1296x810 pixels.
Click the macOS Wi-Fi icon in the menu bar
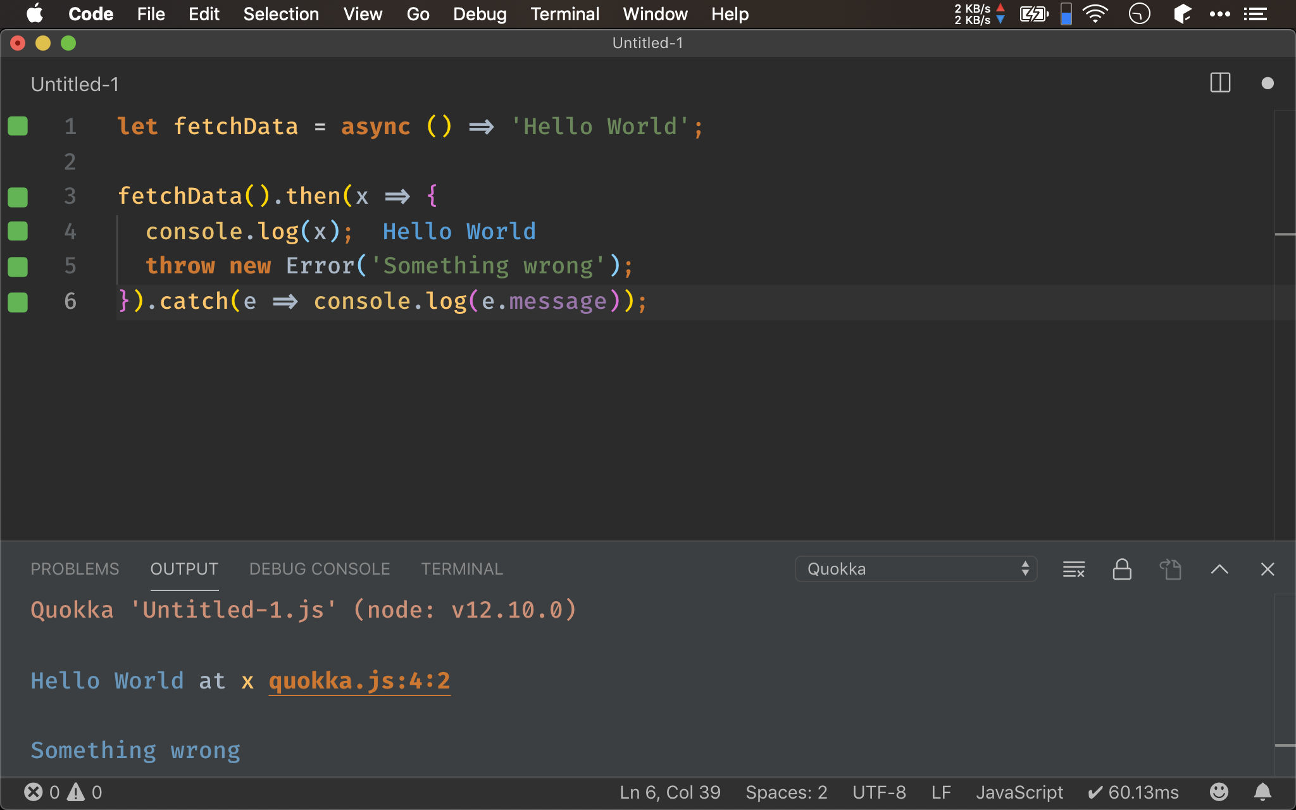tap(1095, 14)
